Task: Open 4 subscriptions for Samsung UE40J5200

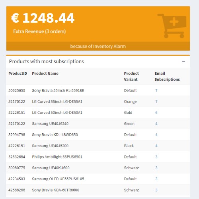Action: pos(156,146)
